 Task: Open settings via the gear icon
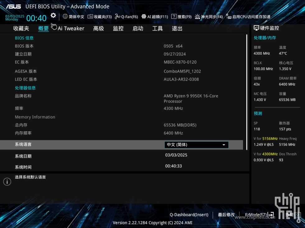(53, 15)
